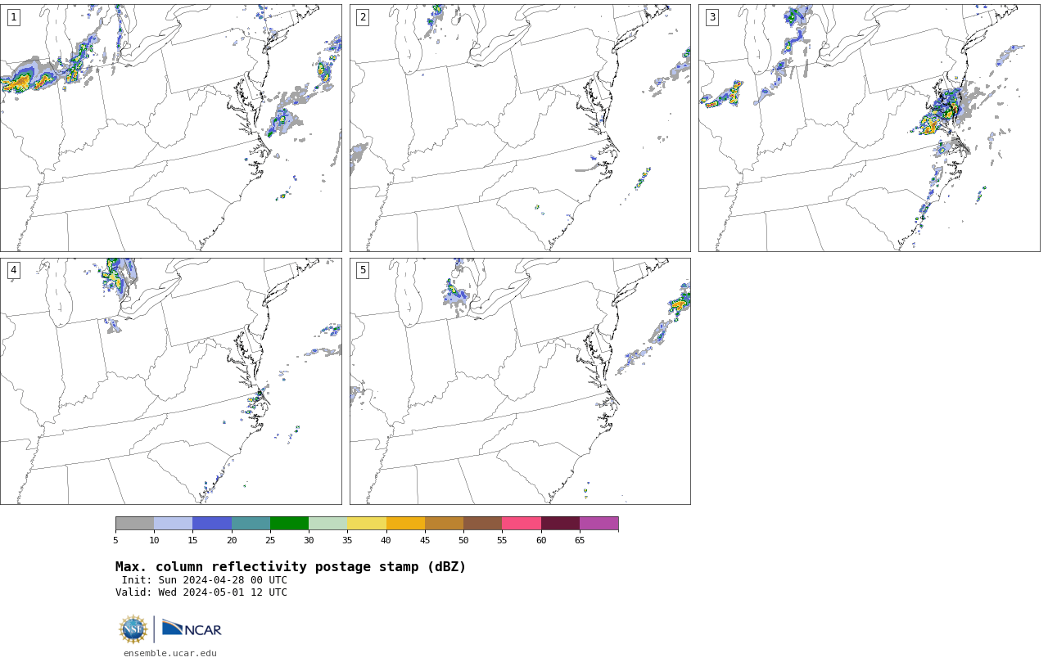Open ensemble member 3 map panel
Viewport: 1048px width, 662px height.
pyautogui.click(x=869, y=128)
